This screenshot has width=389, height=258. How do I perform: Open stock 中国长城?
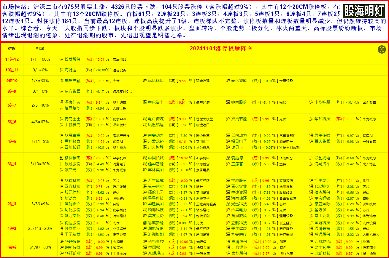pyautogui.click(x=156, y=158)
